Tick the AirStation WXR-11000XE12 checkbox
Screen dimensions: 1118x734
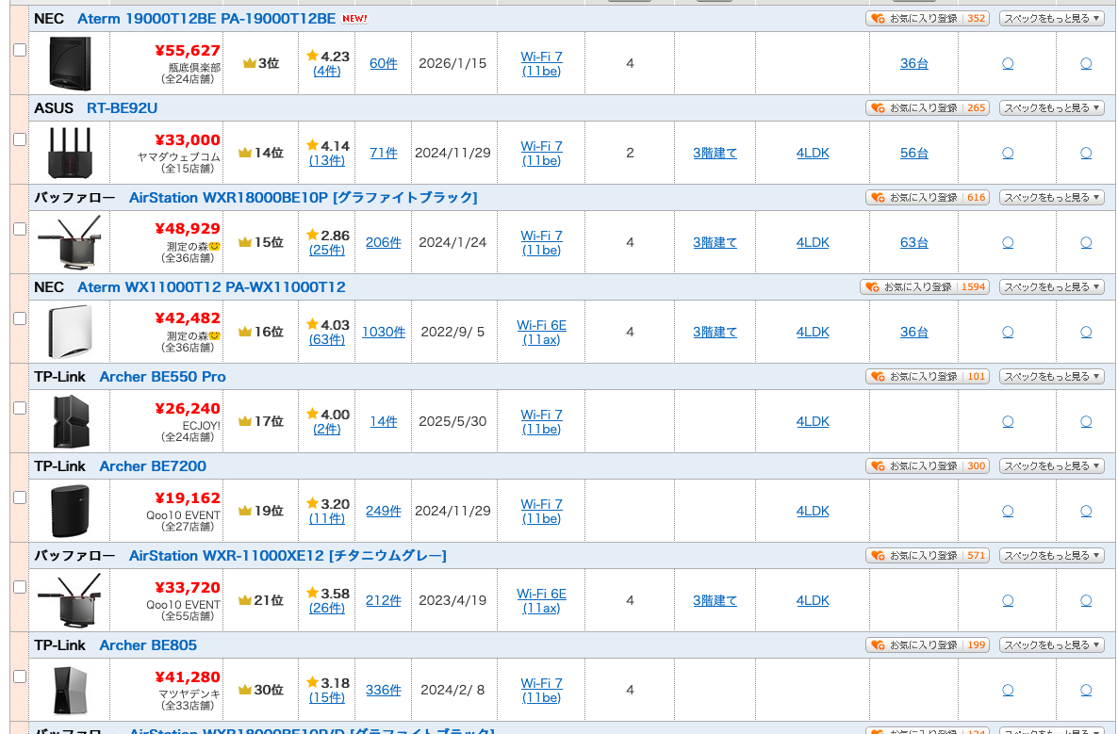click(x=20, y=587)
